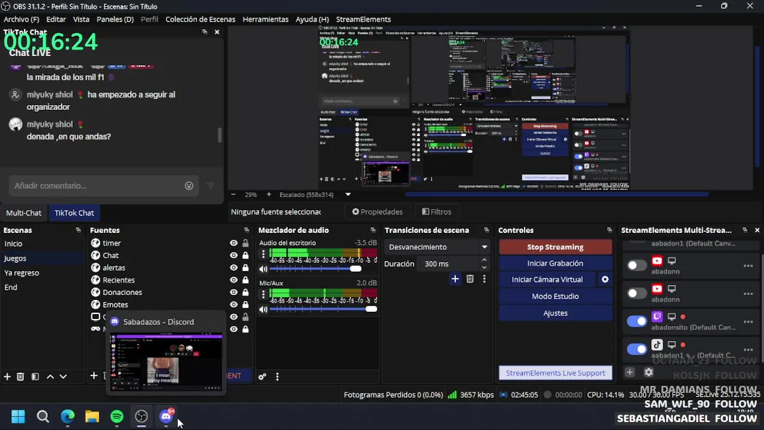Open the Paneles menu
Image resolution: width=764 pixels, height=430 pixels.
[x=115, y=19]
